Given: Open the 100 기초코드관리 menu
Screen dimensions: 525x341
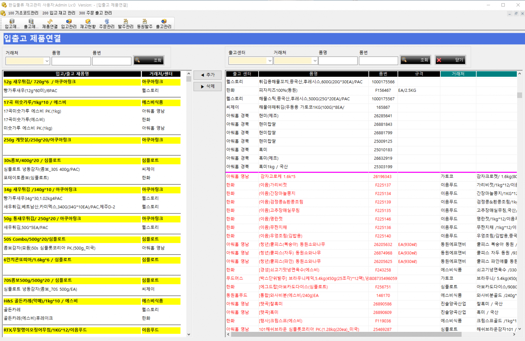Looking at the screenshot, I should tap(23, 13).
